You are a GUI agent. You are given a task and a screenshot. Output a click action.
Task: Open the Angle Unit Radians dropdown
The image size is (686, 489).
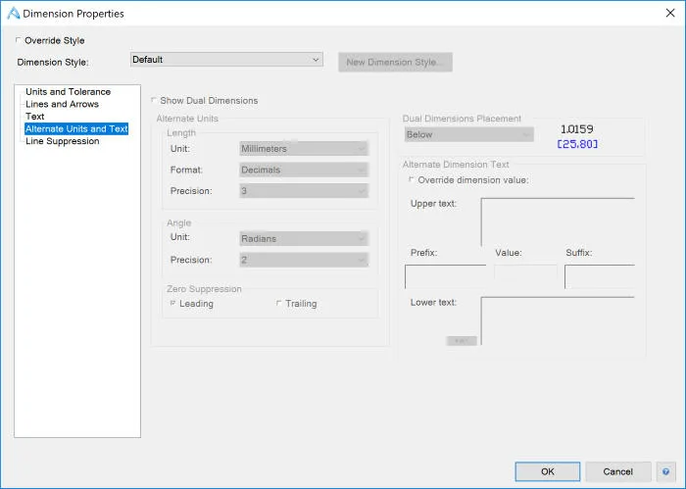coord(304,239)
